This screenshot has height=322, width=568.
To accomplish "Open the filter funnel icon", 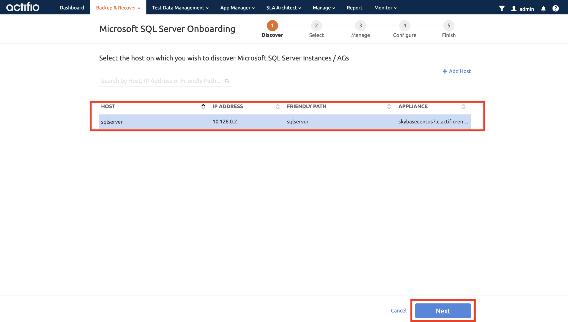I will [x=502, y=8].
